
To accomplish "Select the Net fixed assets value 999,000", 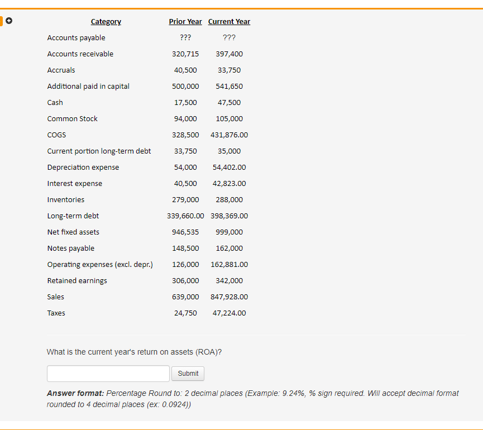I will point(231,232).
